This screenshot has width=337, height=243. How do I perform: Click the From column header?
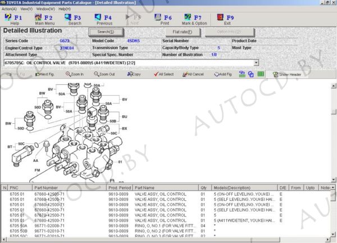[296, 188]
